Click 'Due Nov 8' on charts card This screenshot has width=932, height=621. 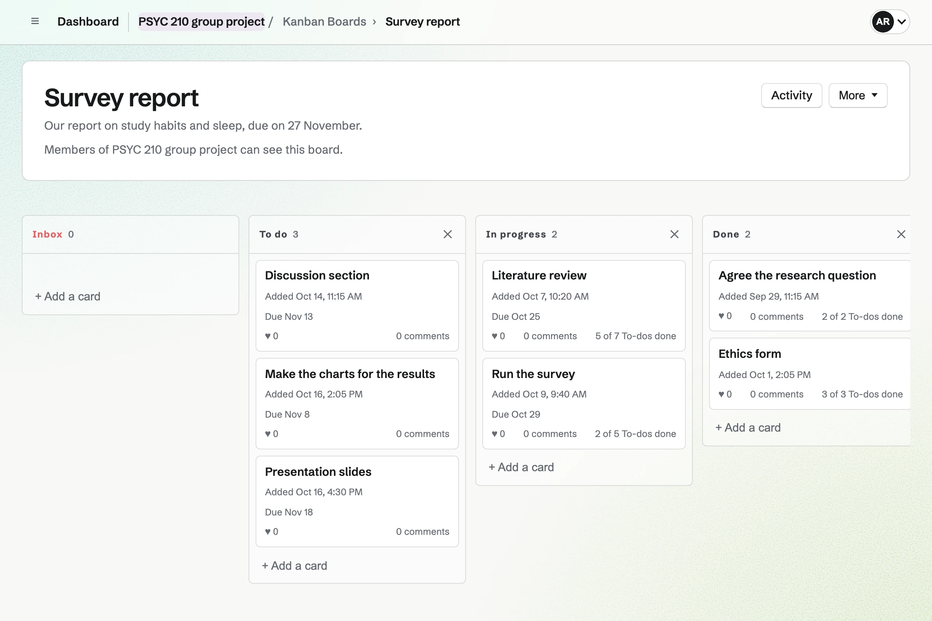tap(287, 414)
